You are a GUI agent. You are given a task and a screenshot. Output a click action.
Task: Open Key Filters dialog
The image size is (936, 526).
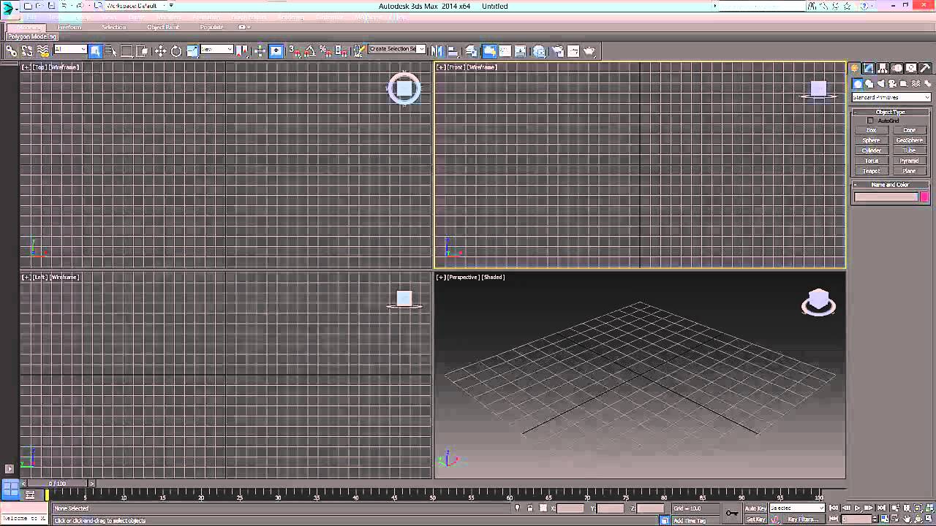click(x=804, y=519)
